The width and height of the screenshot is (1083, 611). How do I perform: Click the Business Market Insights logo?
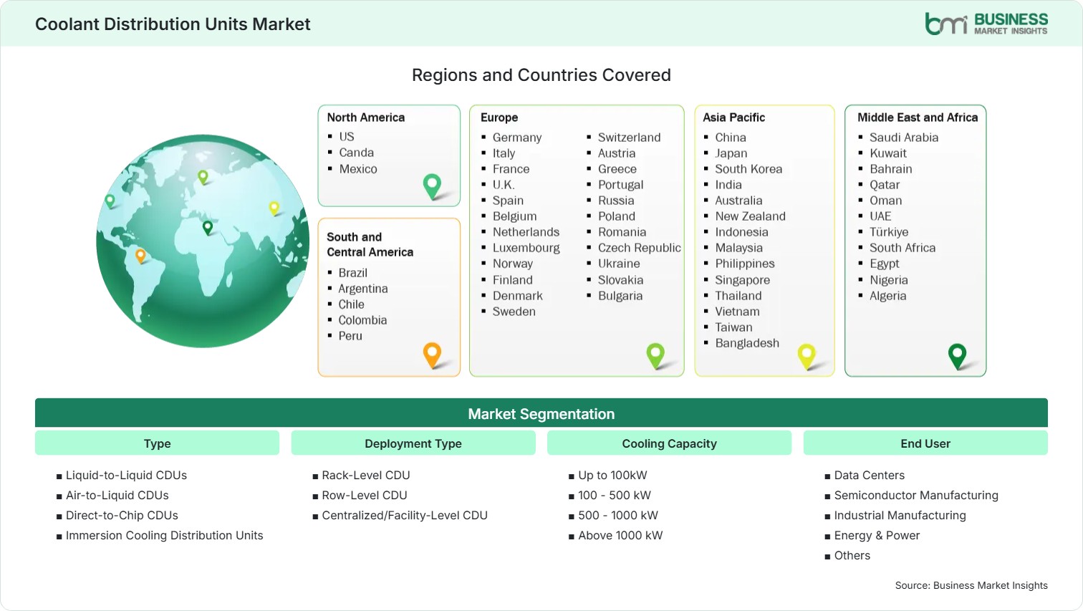986,24
